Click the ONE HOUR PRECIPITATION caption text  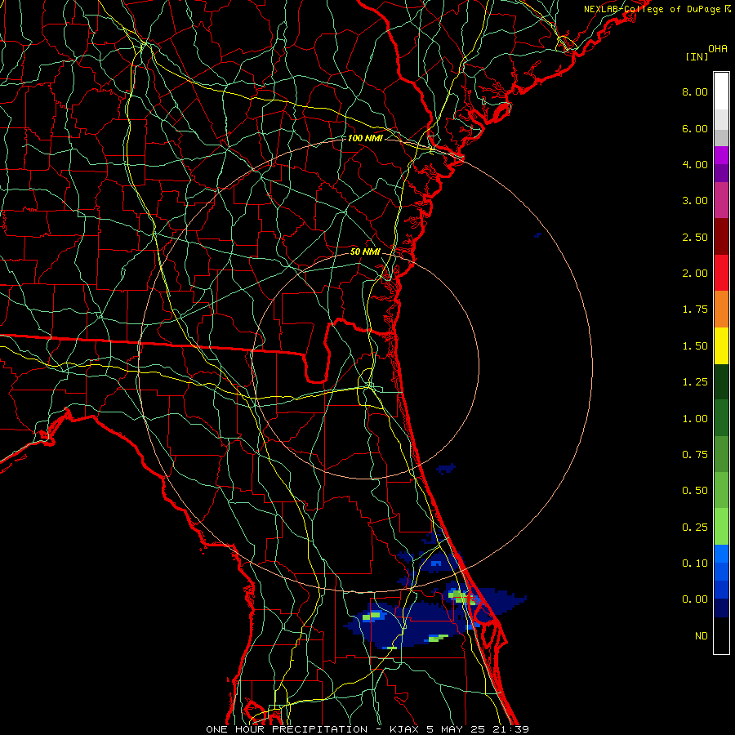click(287, 729)
